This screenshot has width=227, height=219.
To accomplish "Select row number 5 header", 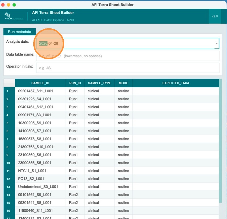I will point(9,123).
